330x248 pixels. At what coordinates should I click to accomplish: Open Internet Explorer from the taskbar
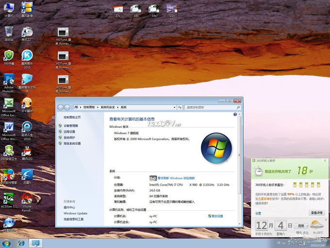pos(21,242)
